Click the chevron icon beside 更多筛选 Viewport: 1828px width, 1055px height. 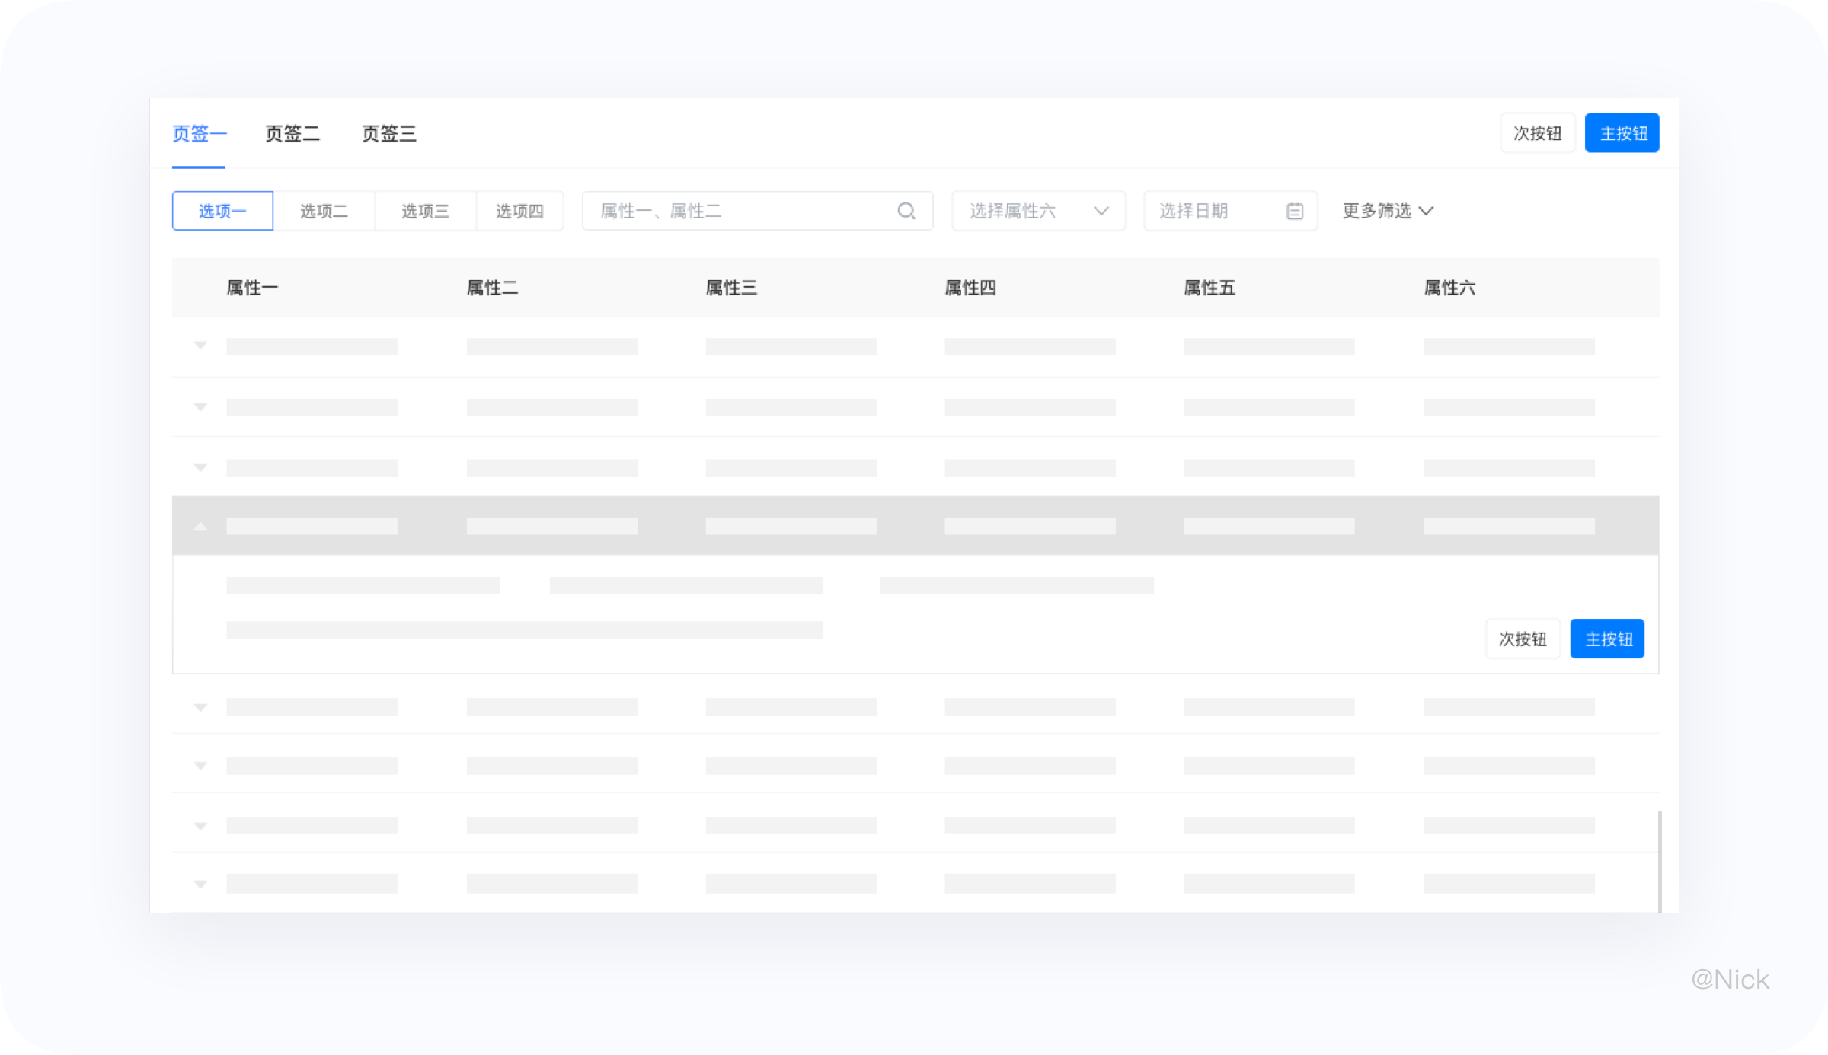tap(1426, 211)
